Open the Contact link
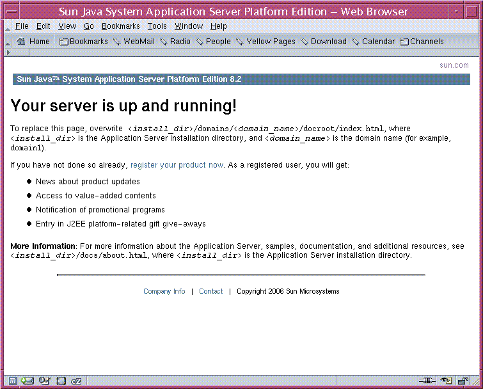The width and height of the screenshot is (483, 389). [210, 291]
